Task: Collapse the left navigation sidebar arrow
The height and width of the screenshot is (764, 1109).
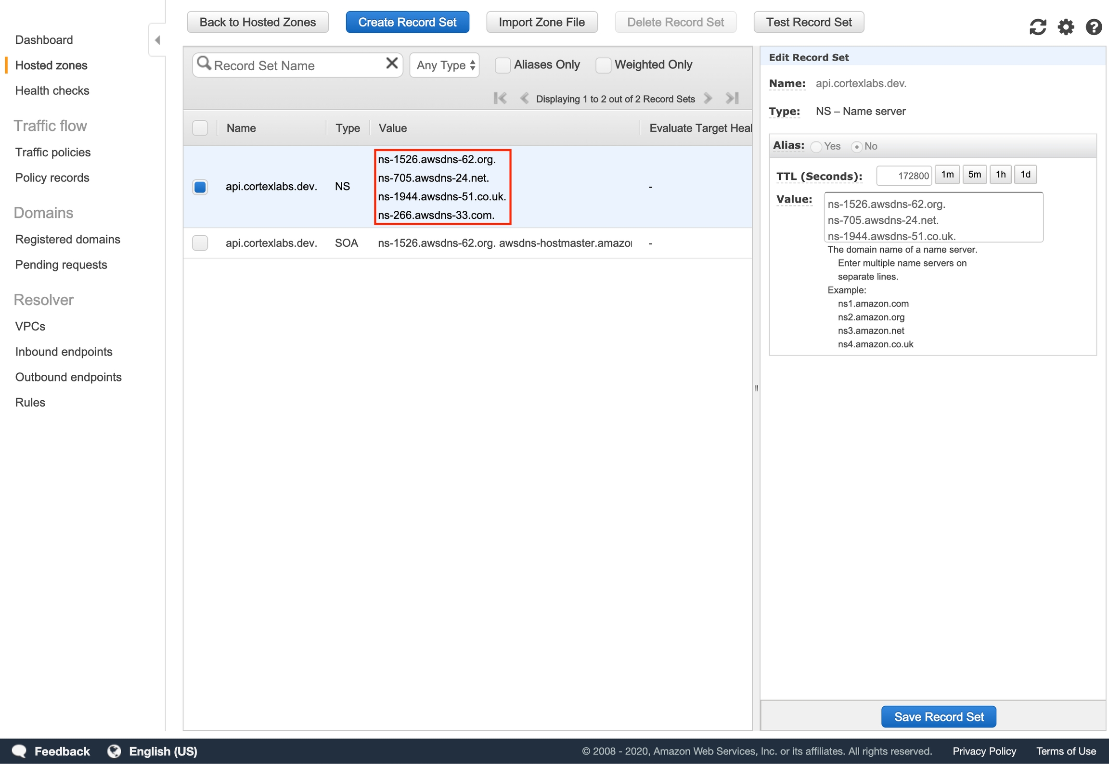Action: pos(157,40)
